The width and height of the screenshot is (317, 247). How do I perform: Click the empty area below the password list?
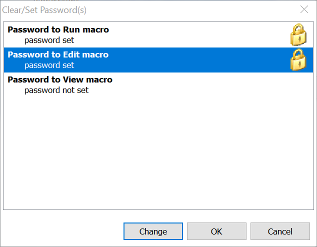(x=158, y=150)
